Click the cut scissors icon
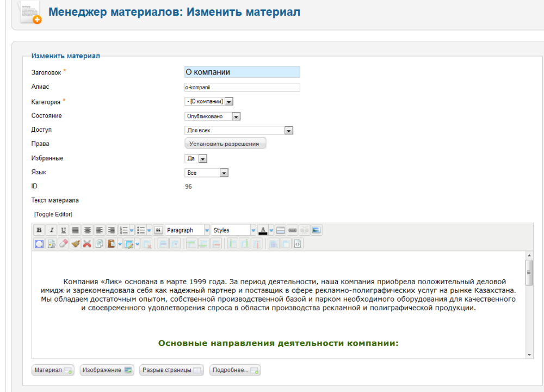Viewport: 544px width, 392px height. (87, 244)
